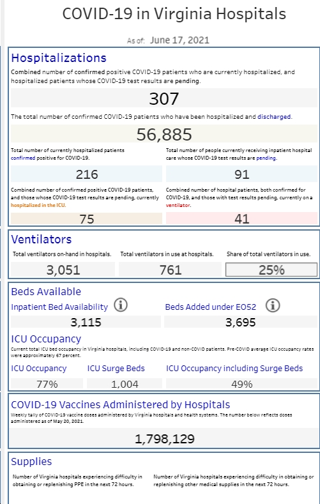Screen dimensions: 320x504
Task: Click the blue 'confirmed' link text
Action: 23,158
